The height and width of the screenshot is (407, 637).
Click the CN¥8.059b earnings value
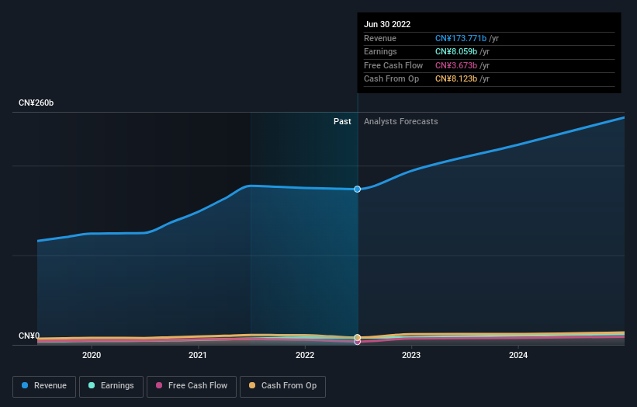click(x=455, y=51)
